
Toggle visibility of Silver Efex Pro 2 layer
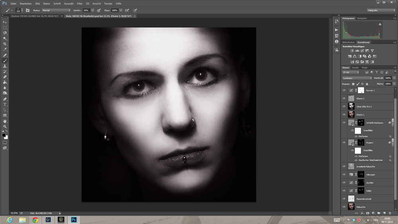(344, 106)
